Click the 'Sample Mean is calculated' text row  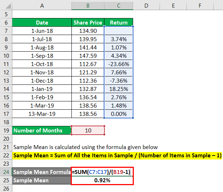coord(86,147)
